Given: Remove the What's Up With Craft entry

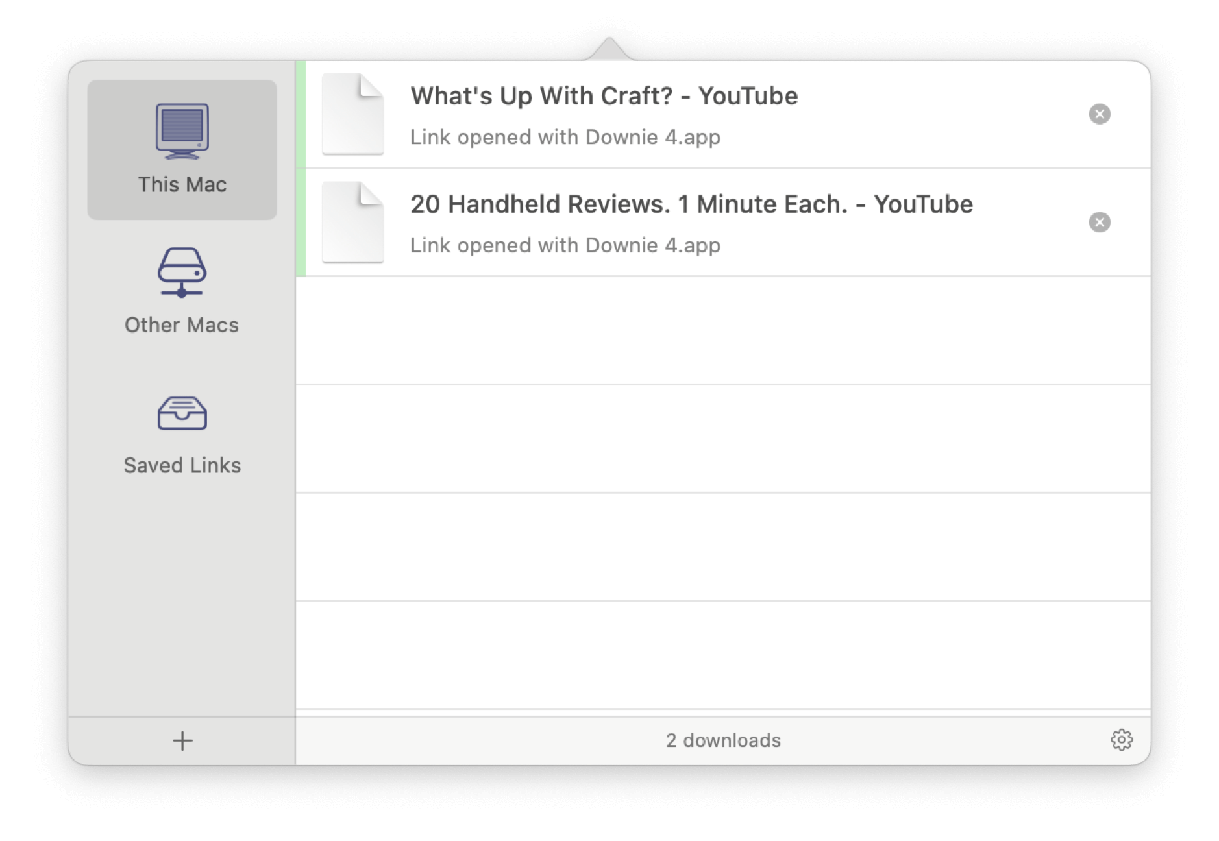Looking at the screenshot, I should pyautogui.click(x=1099, y=114).
